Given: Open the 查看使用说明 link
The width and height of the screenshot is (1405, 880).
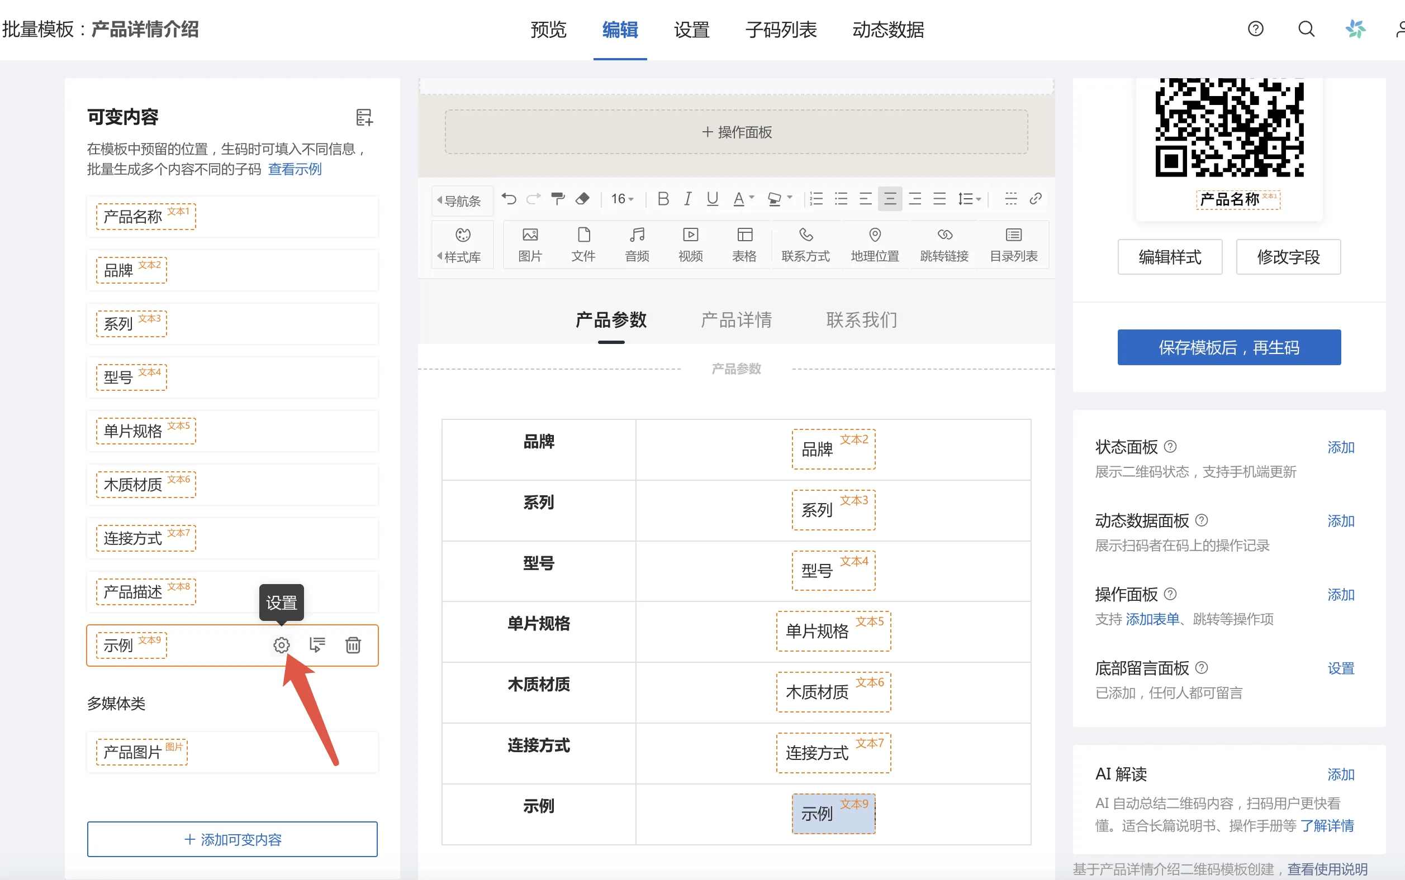Looking at the screenshot, I should [1327, 869].
